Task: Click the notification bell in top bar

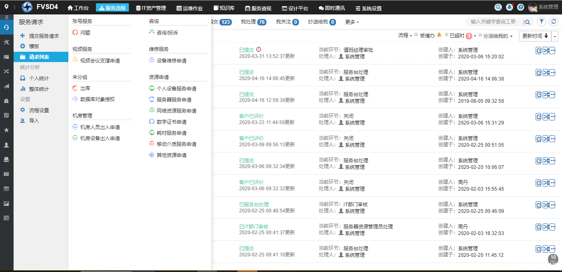Action: (509, 7)
